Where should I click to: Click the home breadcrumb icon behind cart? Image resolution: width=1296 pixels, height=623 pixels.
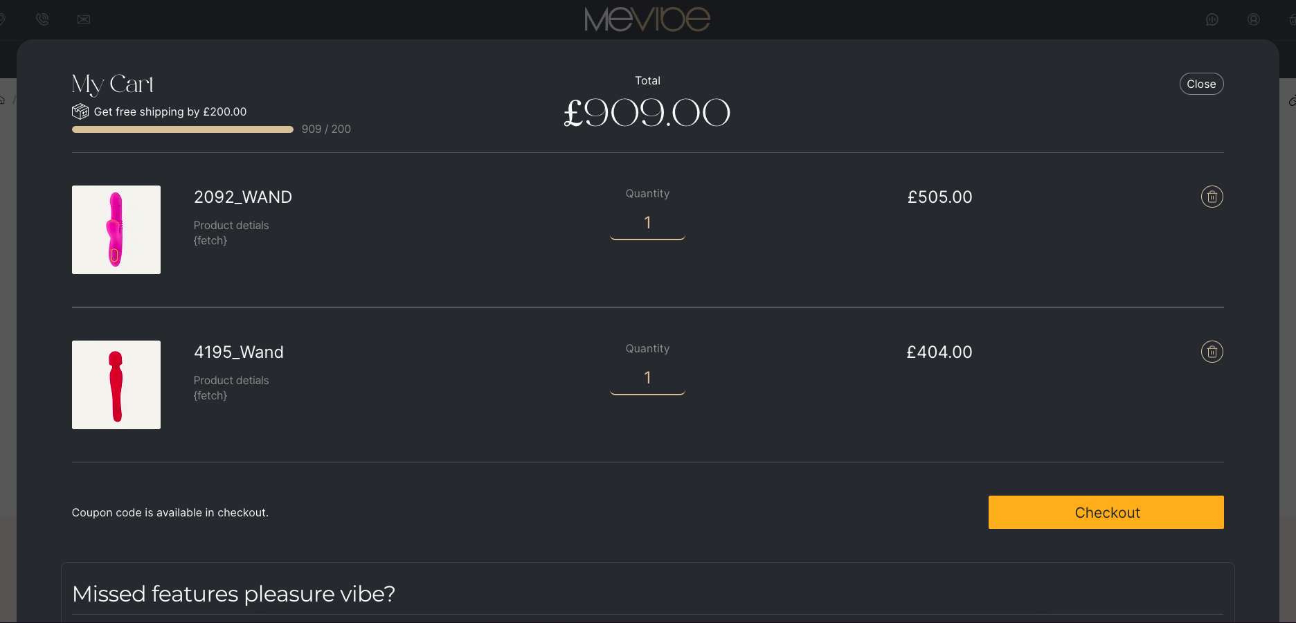point(3,100)
